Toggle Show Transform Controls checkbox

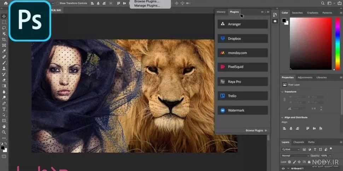click(x=58, y=3)
